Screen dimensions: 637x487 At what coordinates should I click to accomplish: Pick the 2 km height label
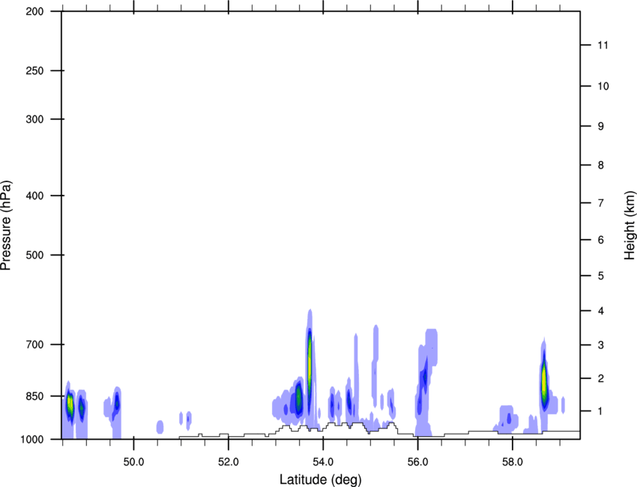pyautogui.click(x=601, y=378)
